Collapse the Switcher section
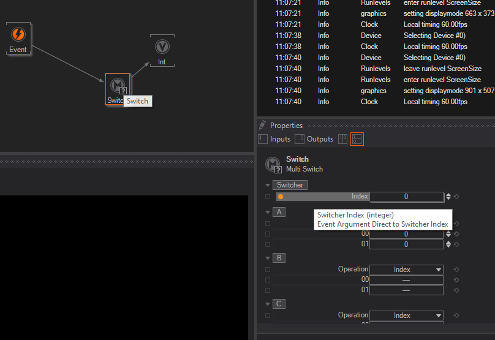495x340 pixels. [x=268, y=185]
